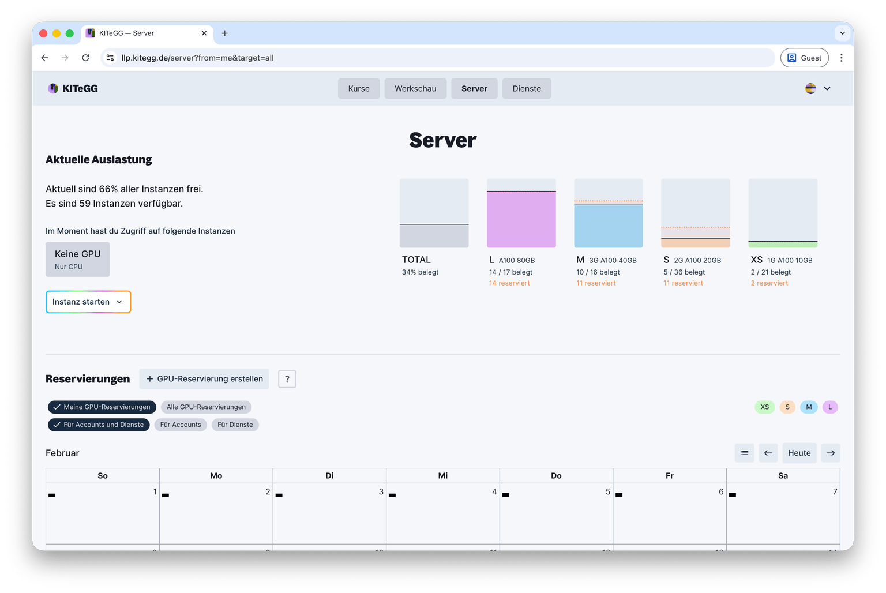
Task: Click the address bar URL field
Action: coord(438,58)
